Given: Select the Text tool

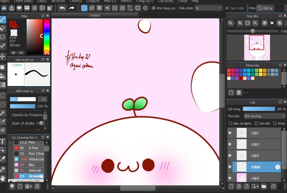Looking at the screenshot, I should tap(3, 141).
